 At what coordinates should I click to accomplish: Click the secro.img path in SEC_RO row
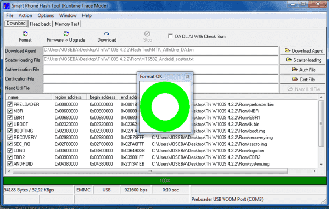tap(210, 144)
